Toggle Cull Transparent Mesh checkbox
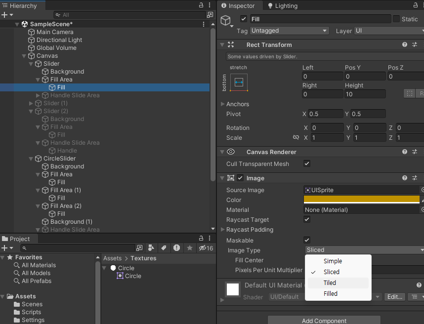The height and width of the screenshot is (324, 424). tap(307, 164)
